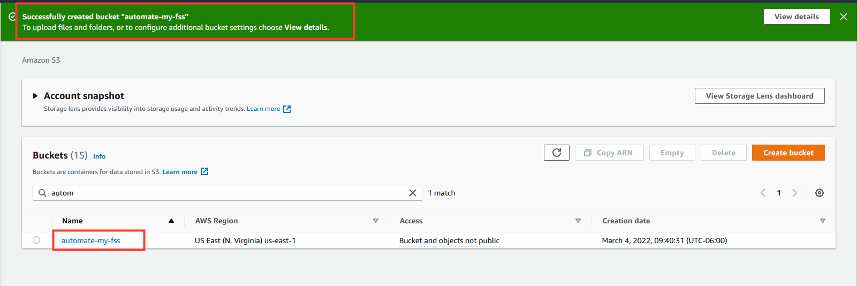Select the automate-my-fss bucket radio button

pyautogui.click(x=36, y=240)
